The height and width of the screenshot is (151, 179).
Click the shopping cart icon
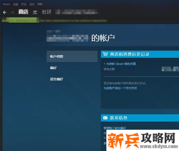[x=105, y=54]
